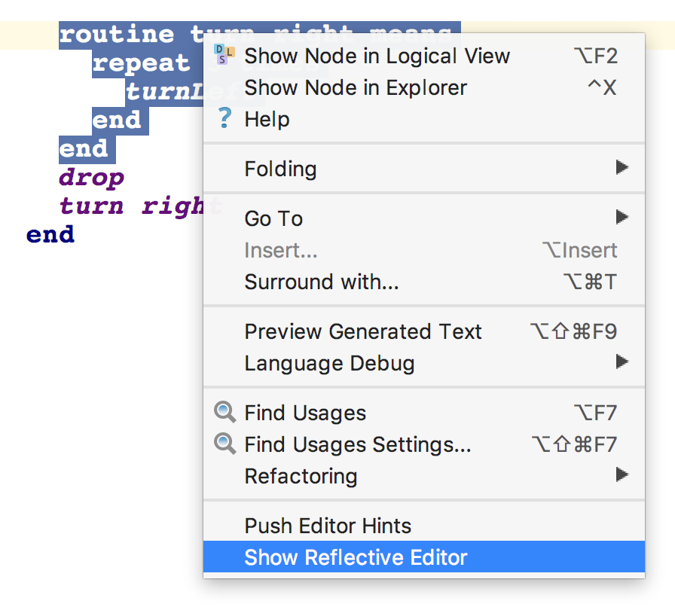Viewport: 675px width, 607px height.
Task: Click the 'drop' statement in the editor
Action: point(91,178)
